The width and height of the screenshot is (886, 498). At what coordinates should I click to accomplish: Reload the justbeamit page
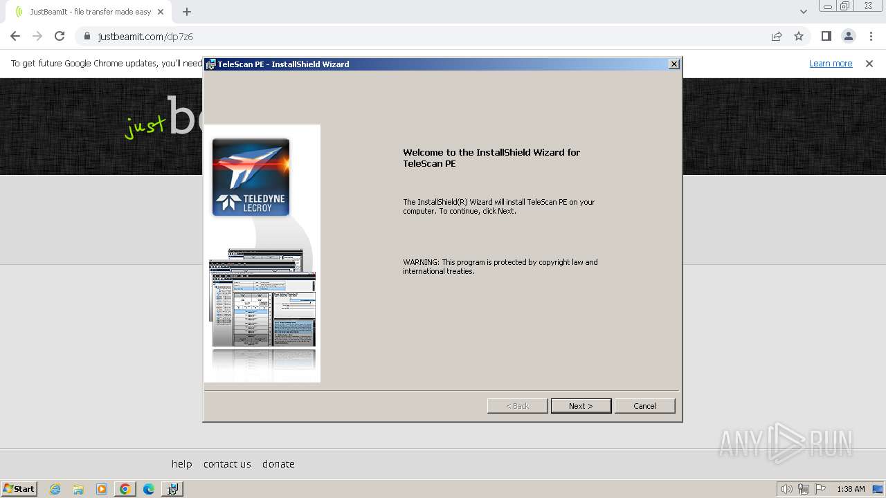(x=60, y=36)
